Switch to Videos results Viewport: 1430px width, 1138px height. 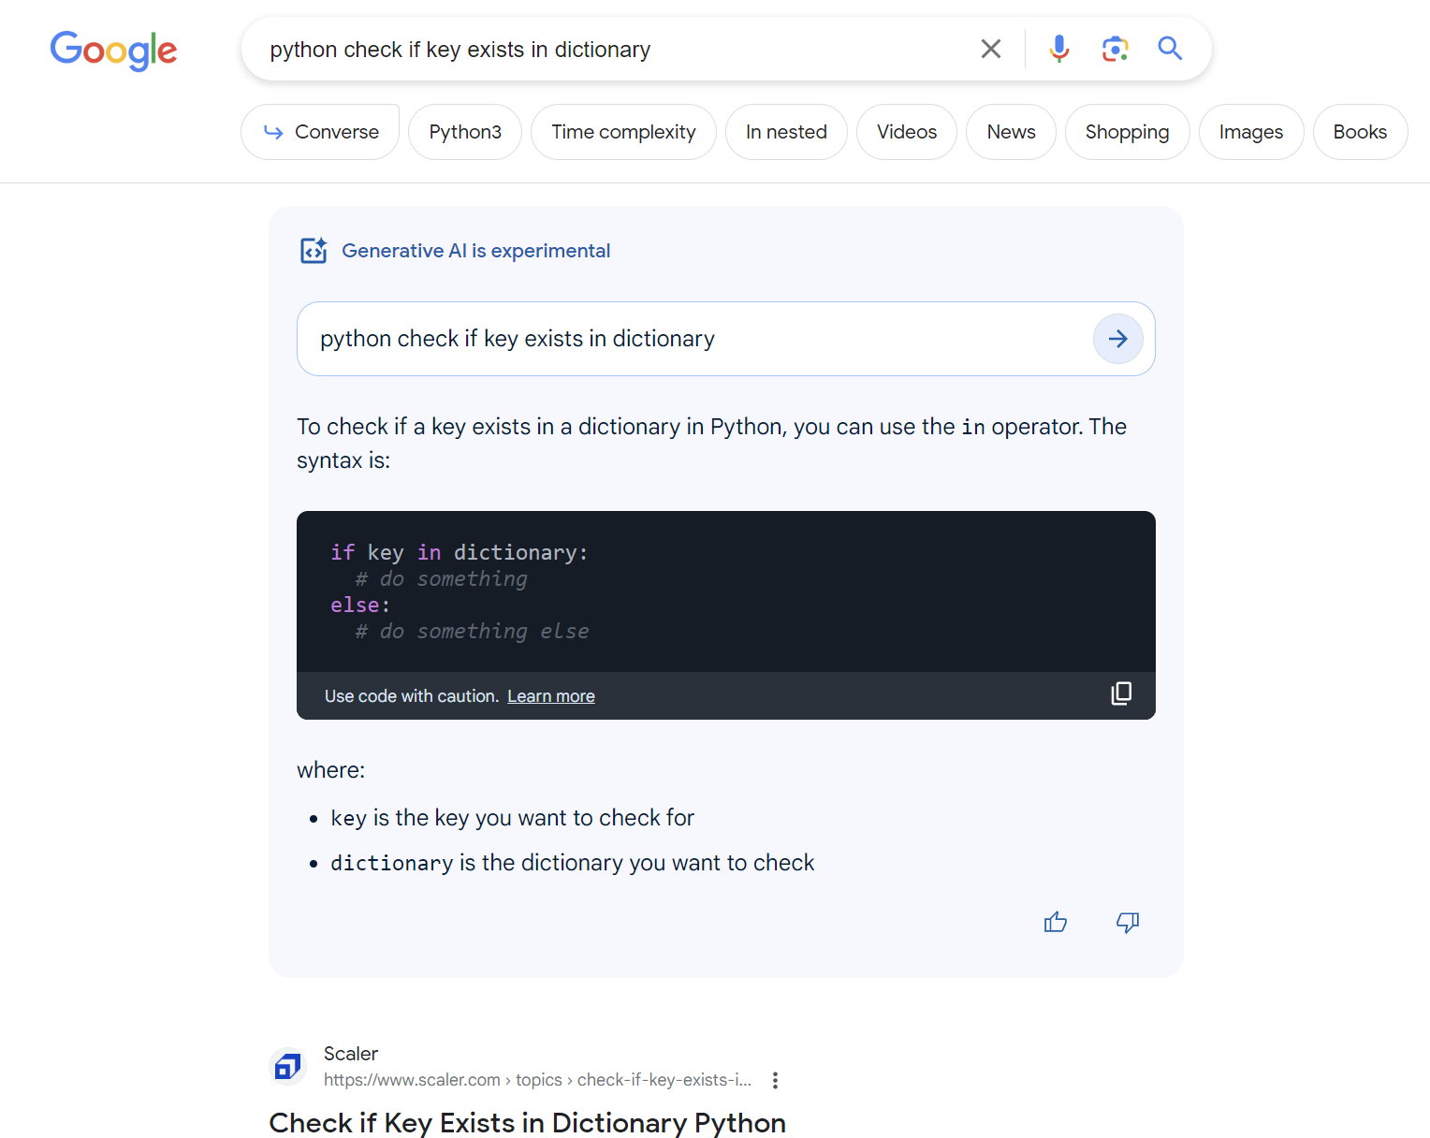(907, 132)
